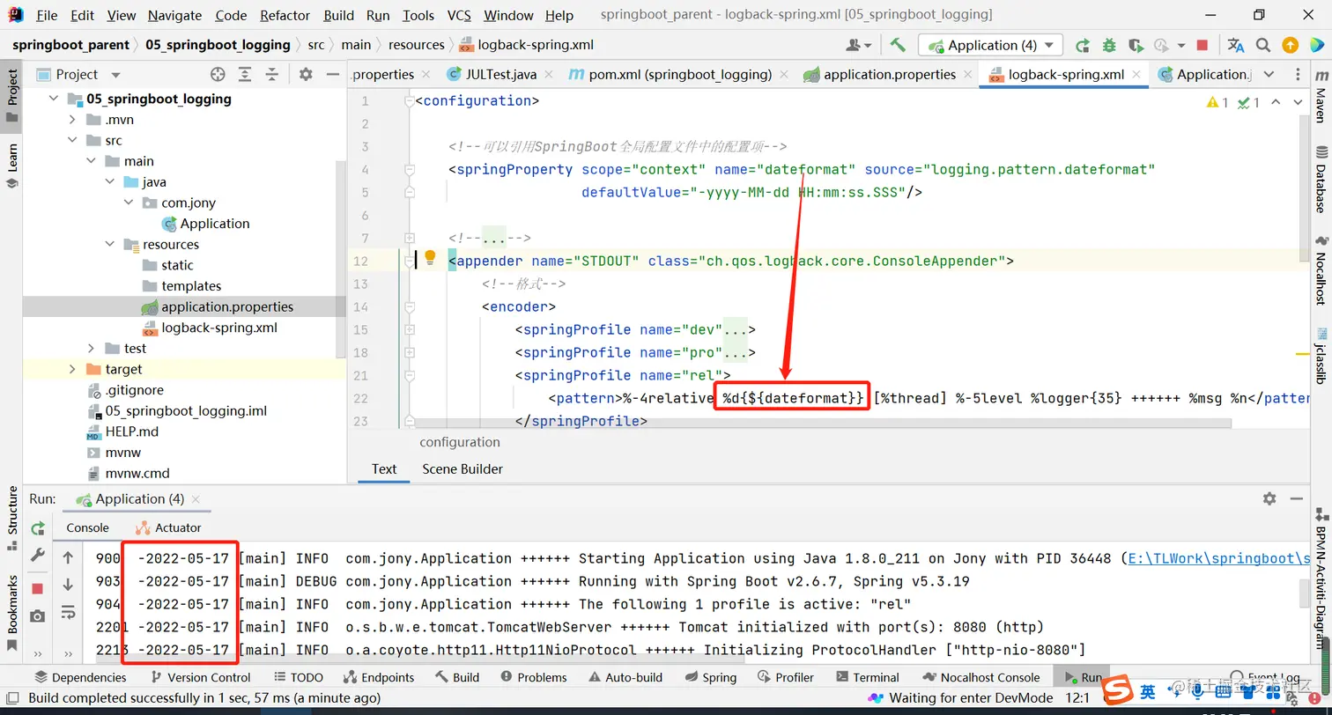Switch to the Actuator tab in Run panel
Image resolution: width=1332 pixels, height=715 pixels.
pyautogui.click(x=169, y=527)
